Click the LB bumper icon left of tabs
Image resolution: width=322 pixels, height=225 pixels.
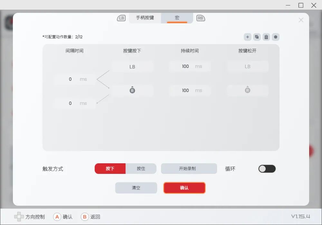pyautogui.click(x=121, y=18)
